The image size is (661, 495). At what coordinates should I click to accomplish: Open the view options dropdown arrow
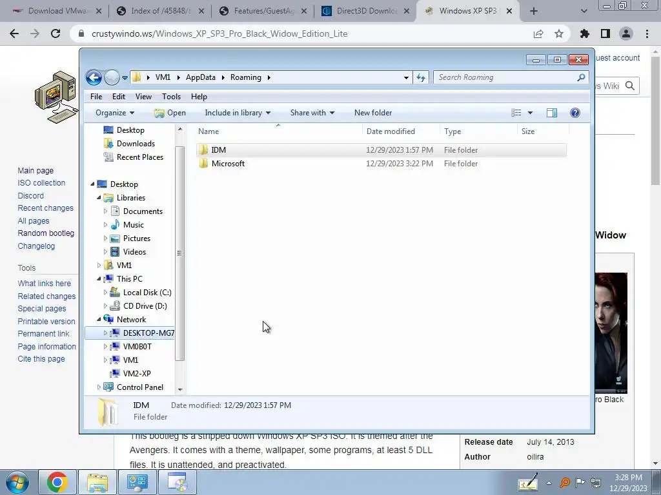click(531, 113)
